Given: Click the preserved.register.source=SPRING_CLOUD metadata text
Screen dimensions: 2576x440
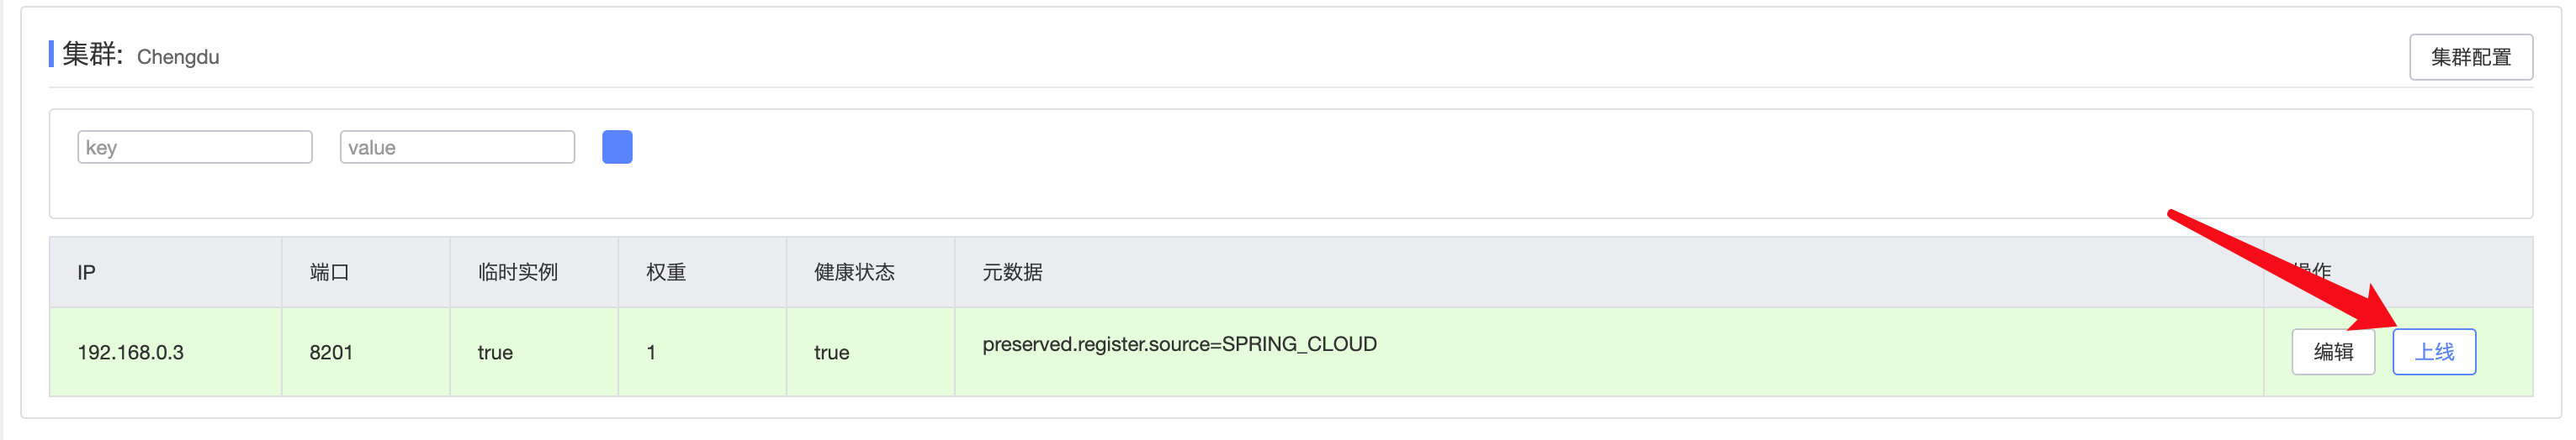Looking at the screenshot, I should [1179, 344].
